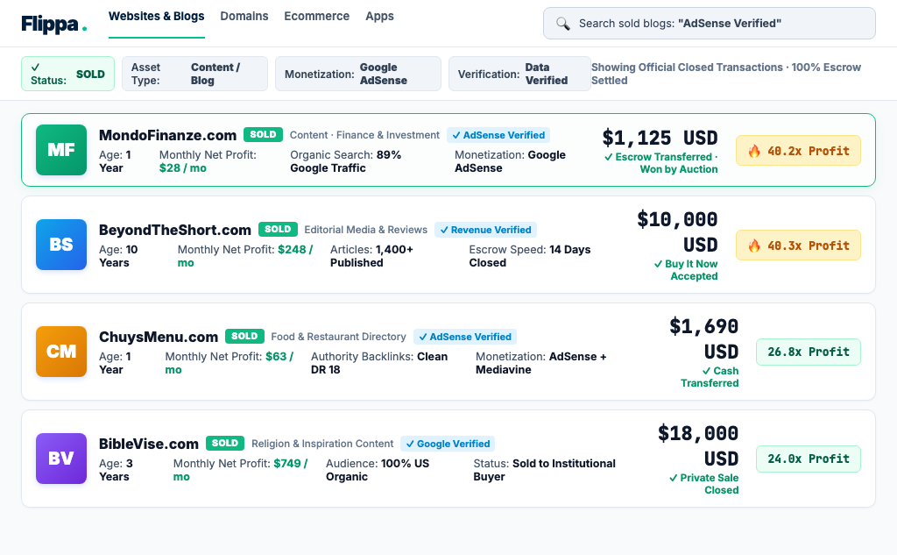The height and width of the screenshot is (555, 897).
Task: Open the MF listing logo tile
Action: (x=61, y=150)
